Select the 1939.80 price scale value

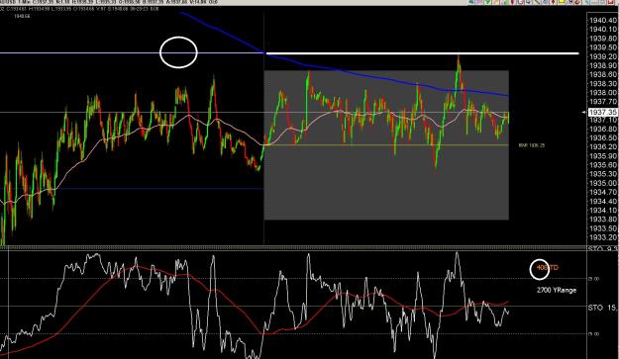603,39
